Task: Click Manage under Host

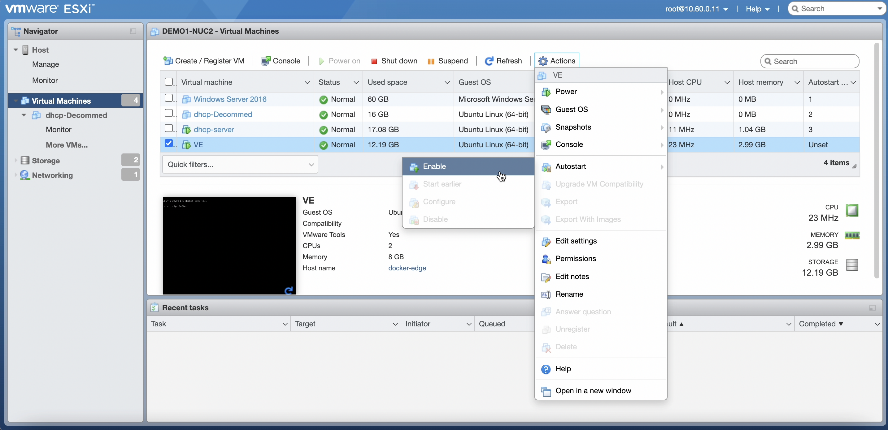Action: [46, 64]
